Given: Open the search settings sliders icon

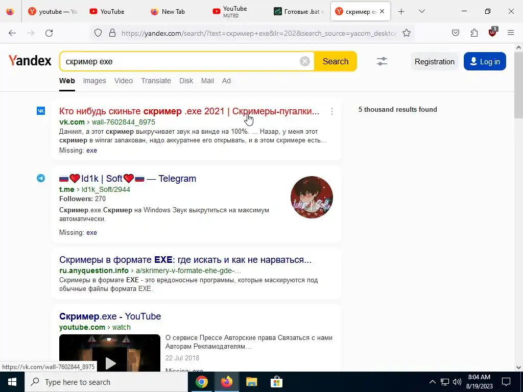Looking at the screenshot, I should [382, 61].
